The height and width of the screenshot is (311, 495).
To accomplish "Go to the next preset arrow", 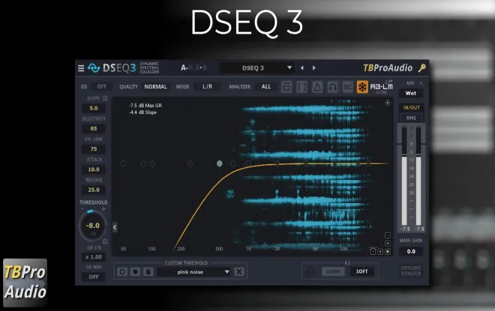I will coord(313,67).
